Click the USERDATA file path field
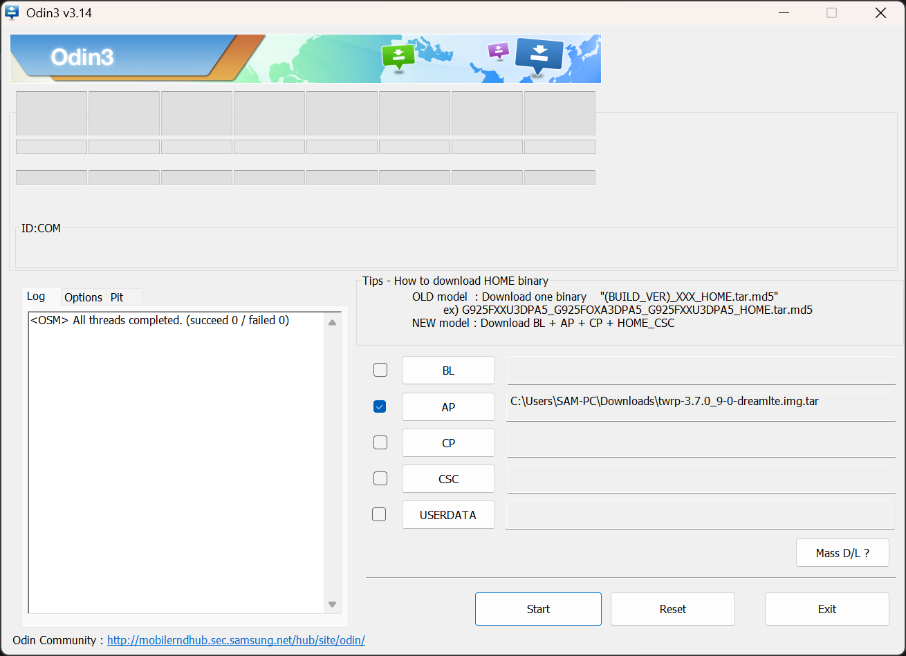 [x=701, y=515]
